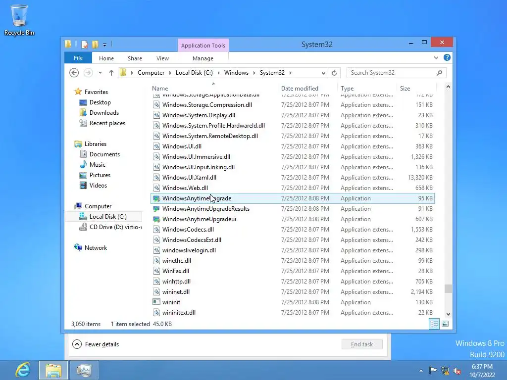Expand the arrow after Windows breadcrumb
Viewport: 507px width, 380px height.
254,73
